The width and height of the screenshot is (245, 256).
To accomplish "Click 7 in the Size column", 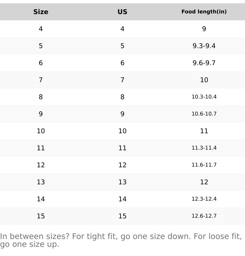I will coord(41,80).
